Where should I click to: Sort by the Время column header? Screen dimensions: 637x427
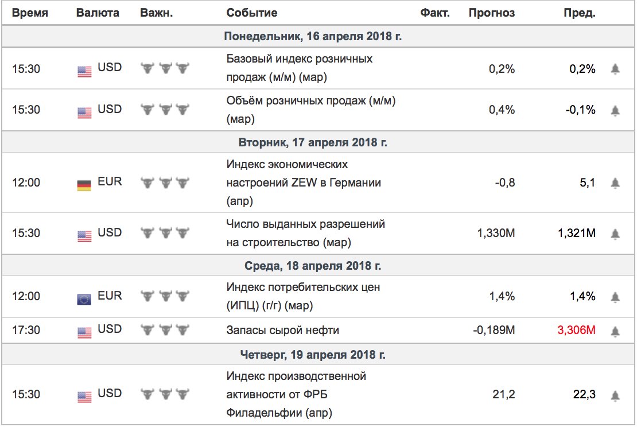click(x=30, y=13)
